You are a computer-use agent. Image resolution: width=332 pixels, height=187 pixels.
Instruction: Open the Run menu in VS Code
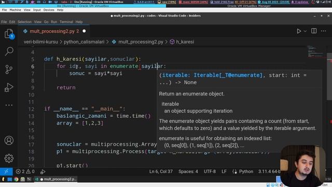click(54, 22)
